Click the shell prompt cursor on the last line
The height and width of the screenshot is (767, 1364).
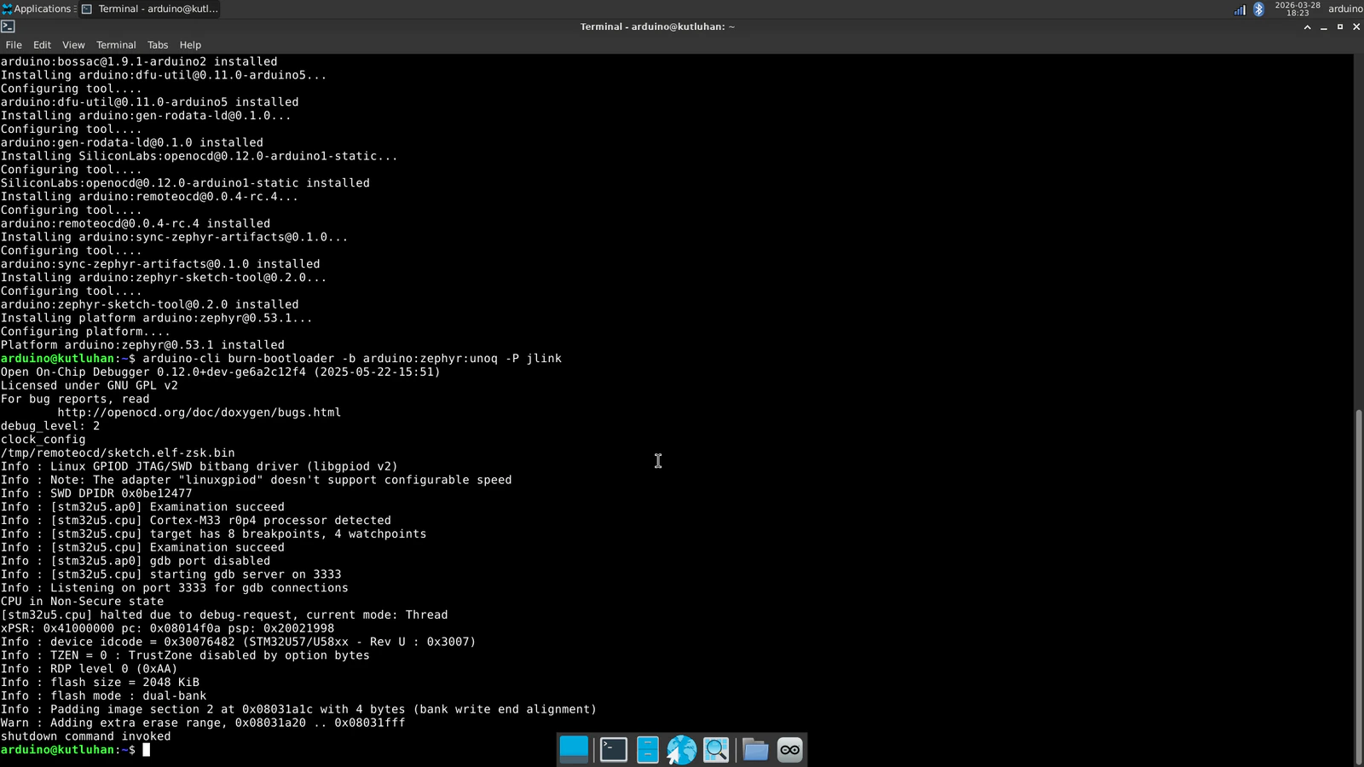tap(147, 750)
